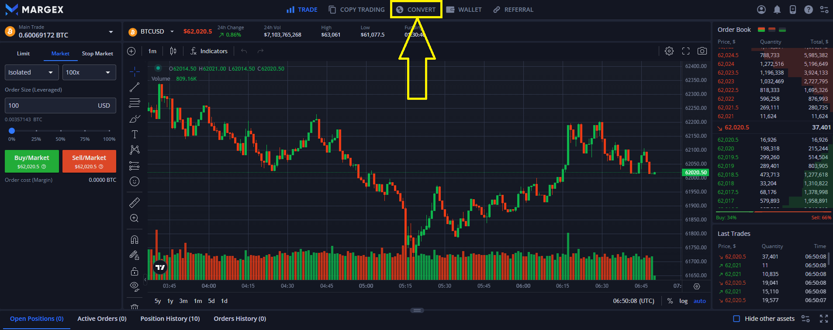Check the Hide other assets box
This screenshot has width=833, height=330.
(x=736, y=319)
